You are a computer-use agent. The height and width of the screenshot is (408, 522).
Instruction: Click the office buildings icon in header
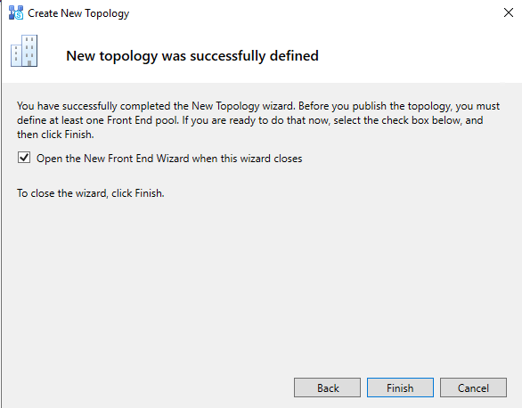[24, 51]
